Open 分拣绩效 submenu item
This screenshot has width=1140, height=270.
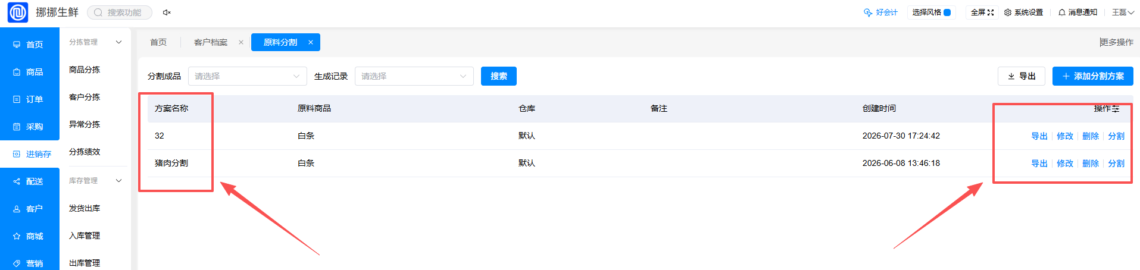click(85, 152)
